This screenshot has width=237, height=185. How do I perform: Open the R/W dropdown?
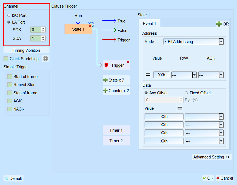[x=184, y=75]
